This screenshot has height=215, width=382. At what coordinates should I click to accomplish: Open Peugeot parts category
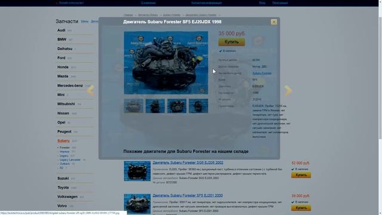64,131
